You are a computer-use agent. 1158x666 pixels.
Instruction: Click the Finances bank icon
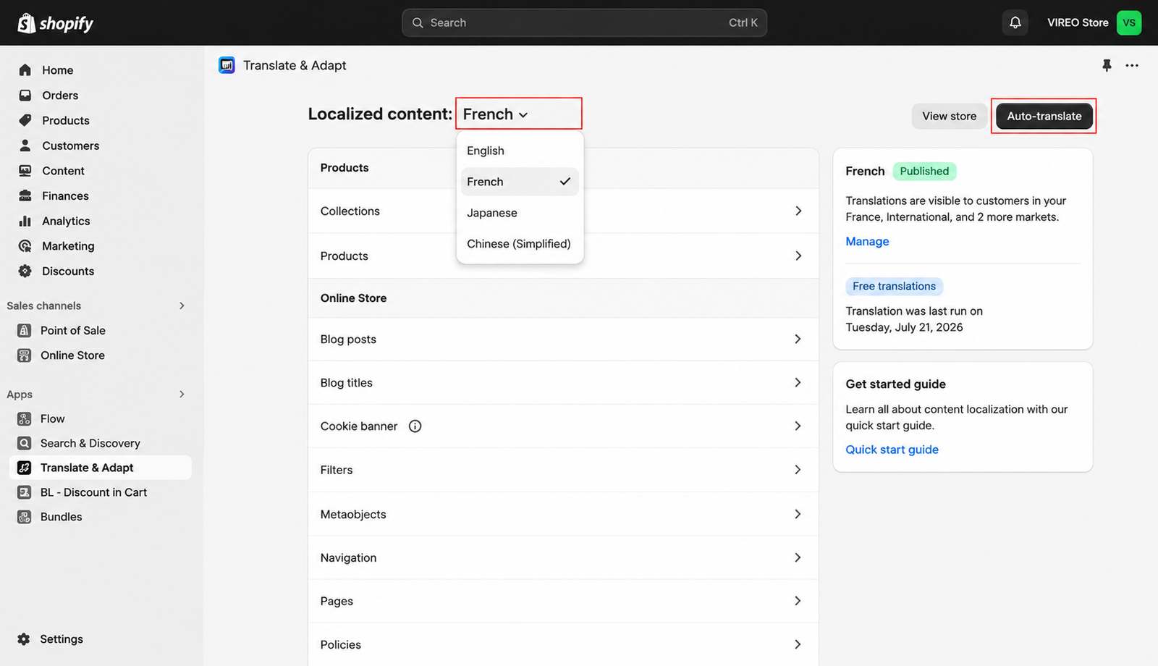point(25,195)
